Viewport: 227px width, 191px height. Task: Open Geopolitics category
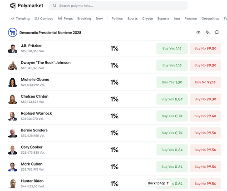coord(210,19)
